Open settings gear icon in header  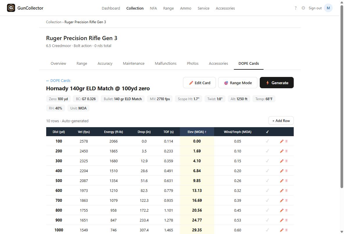pyautogui.click(x=303, y=8)
